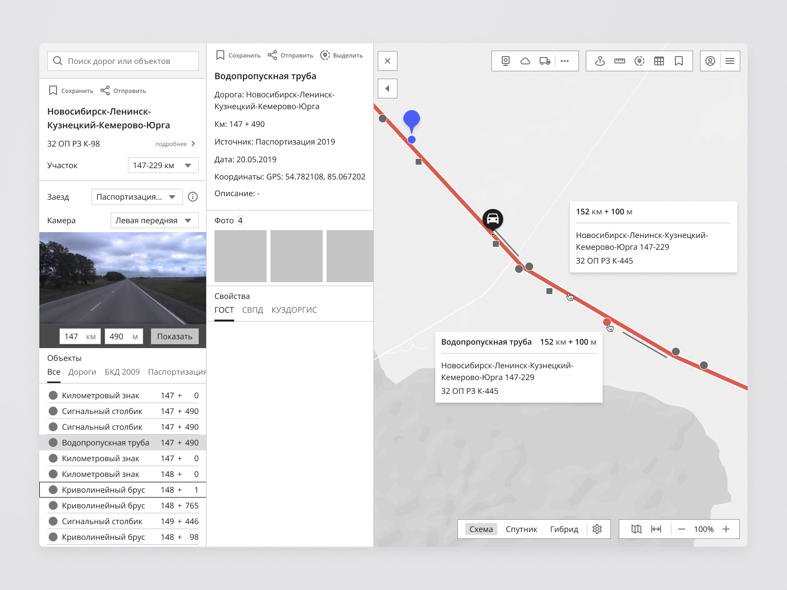Open bookmarks from map toolbar
Viewport: 787px width, 590px height.
[679, 61]
